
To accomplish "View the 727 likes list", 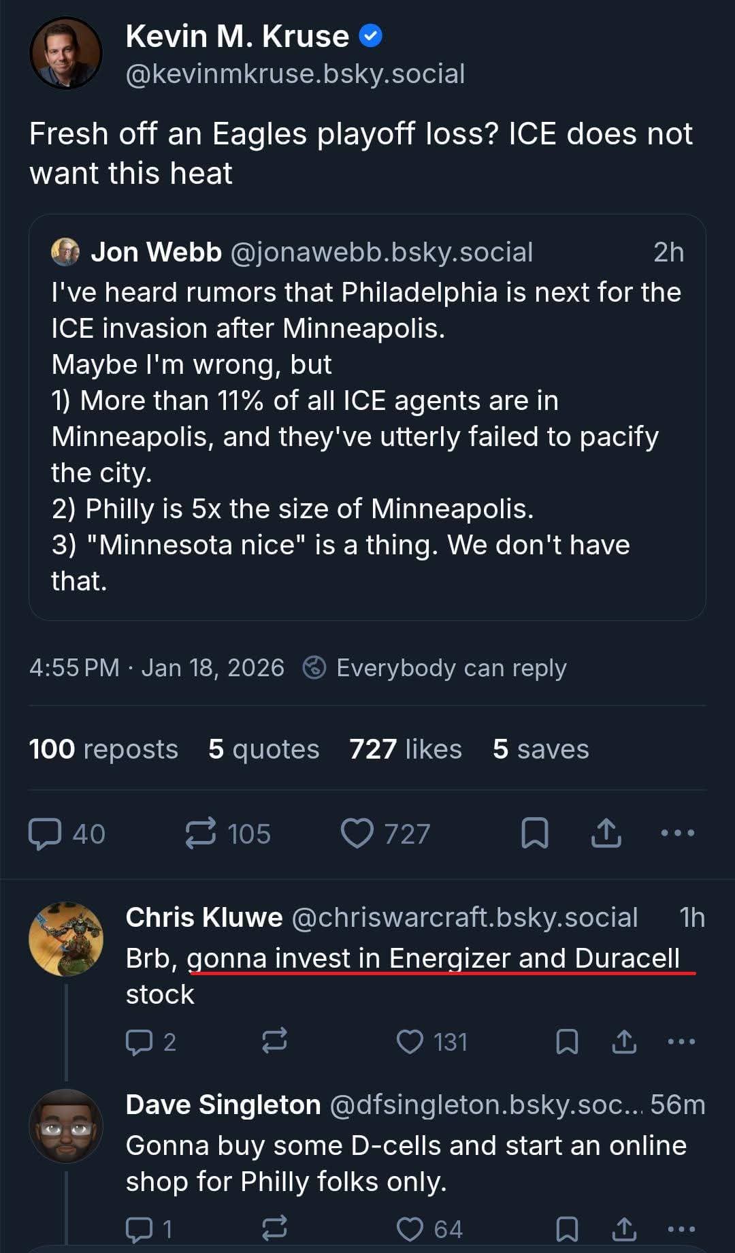I will [x=406, y=749].
